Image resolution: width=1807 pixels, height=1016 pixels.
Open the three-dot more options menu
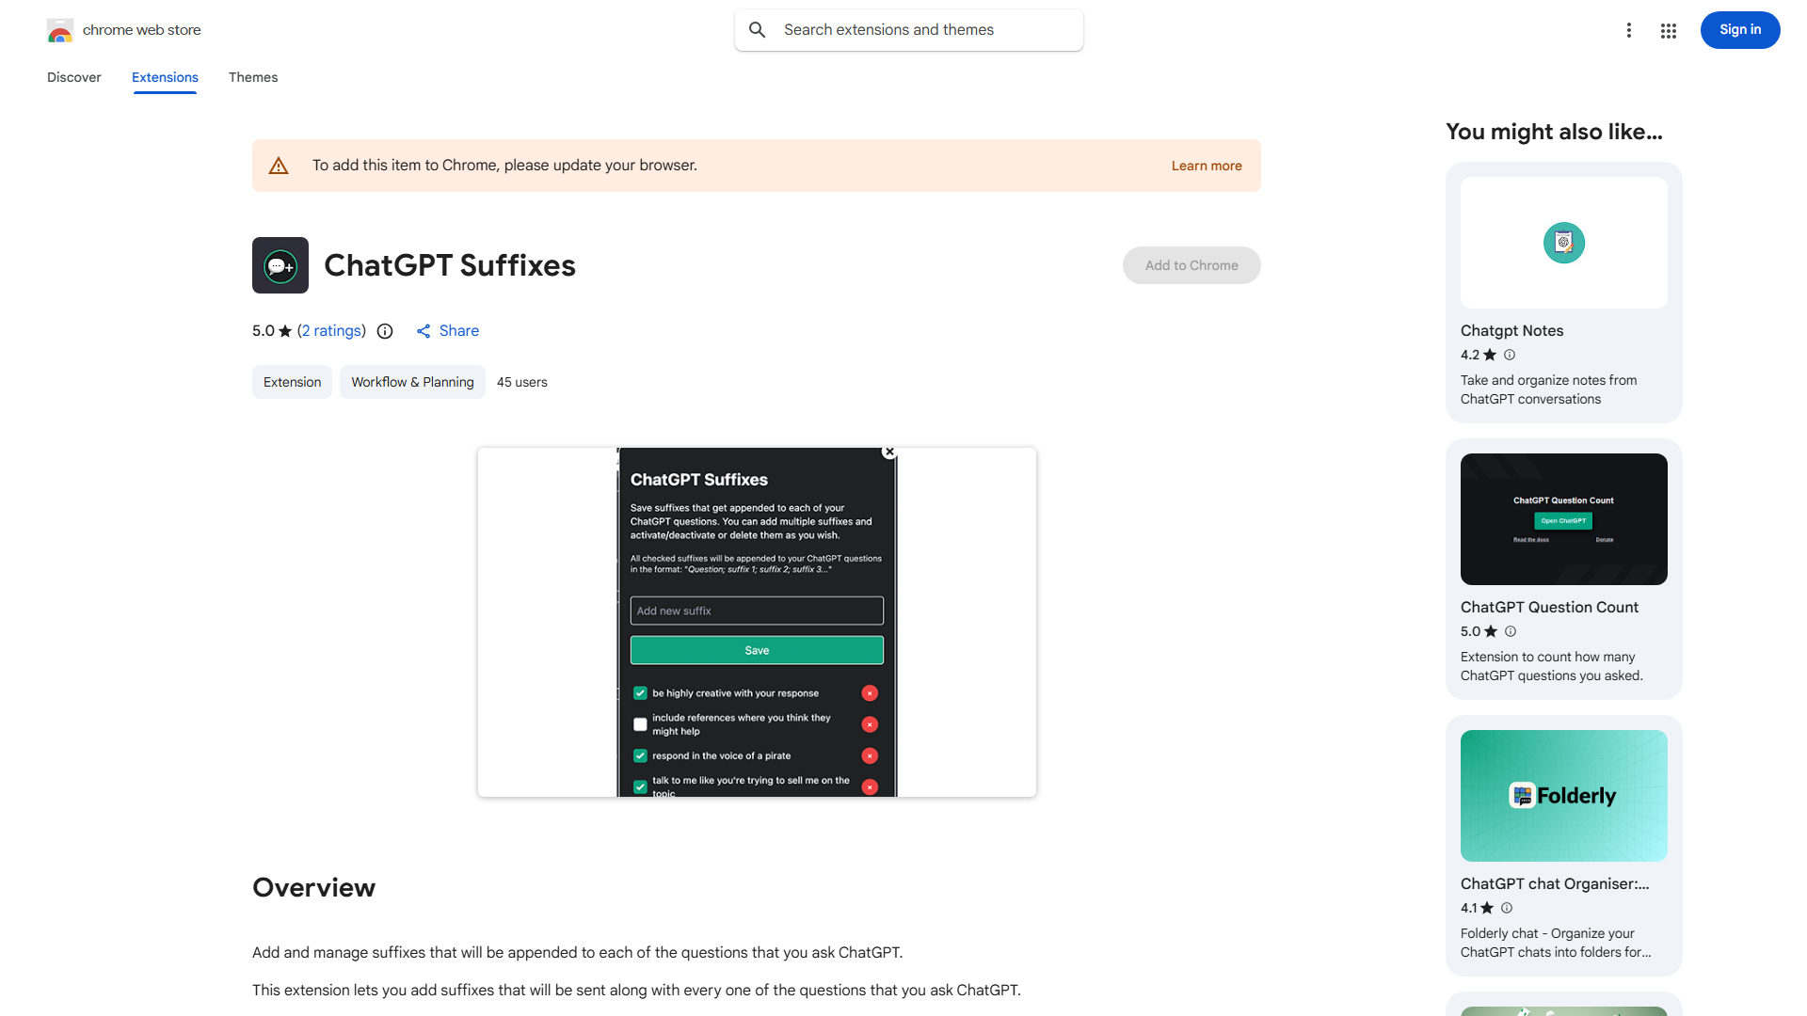click(1629, 30)
